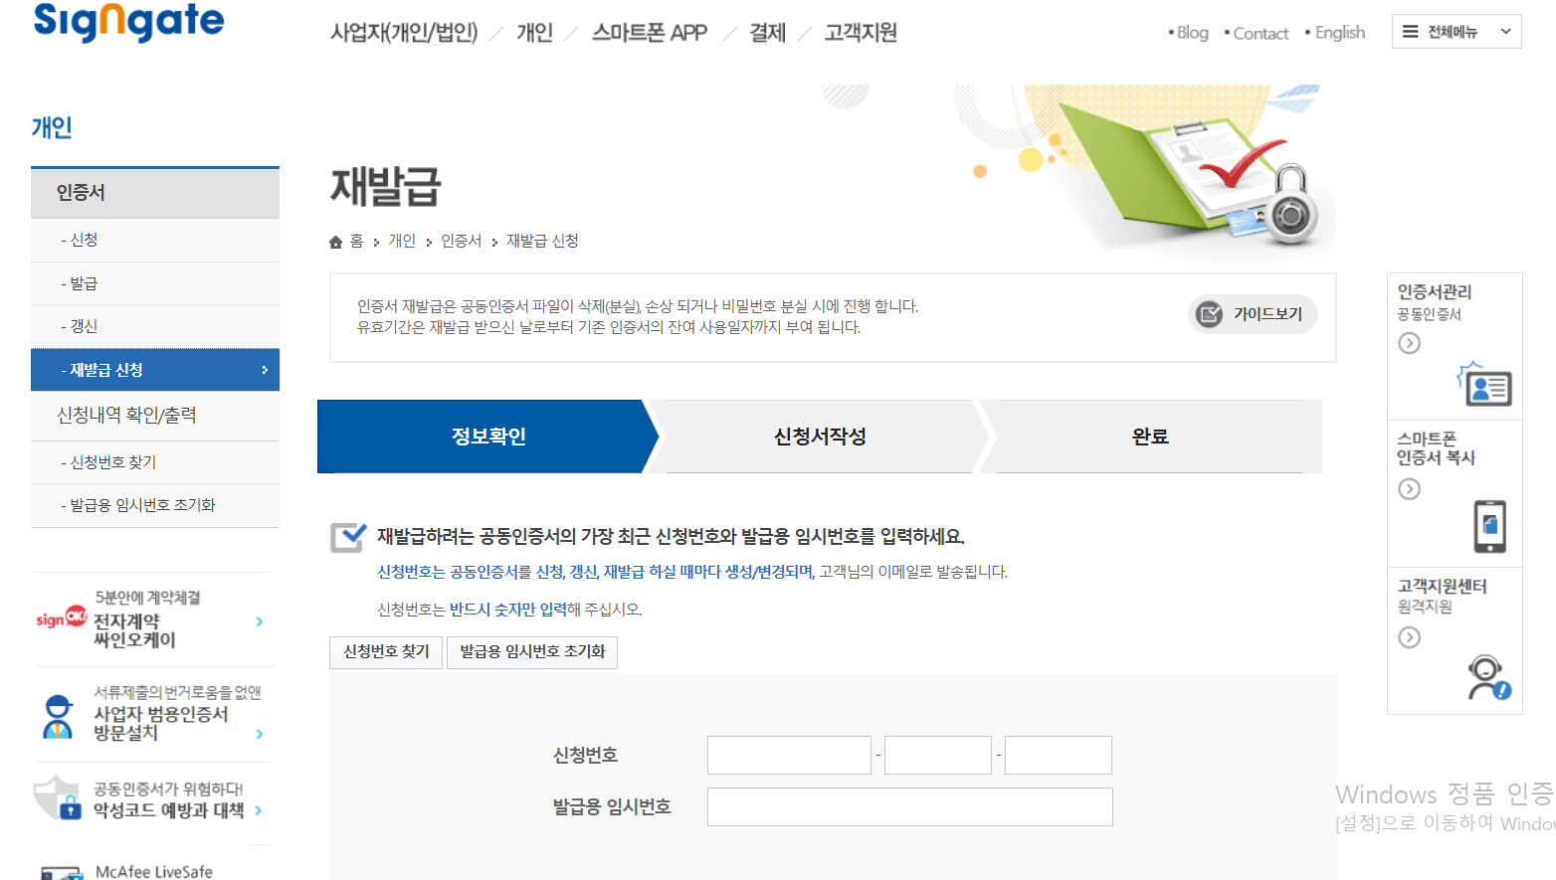Click the 인증서관리 circle arrow icon
1556x880 pixels.
1409,343
